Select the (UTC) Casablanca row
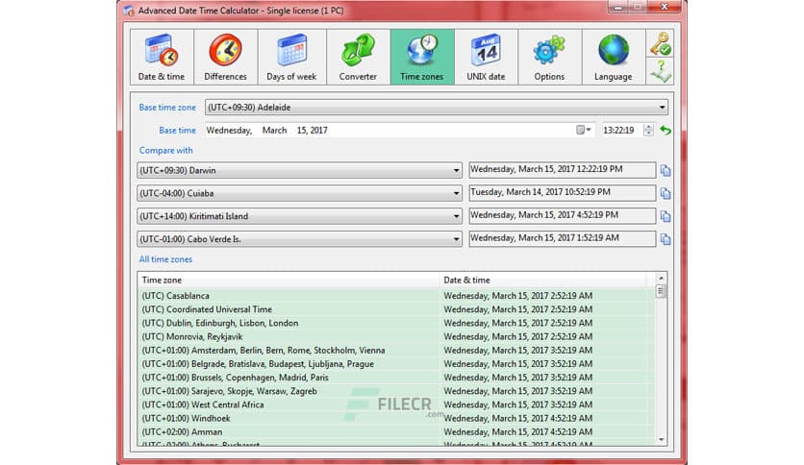Image resolution: width=804 pixels, height=465 pixels. coord(396,296)
